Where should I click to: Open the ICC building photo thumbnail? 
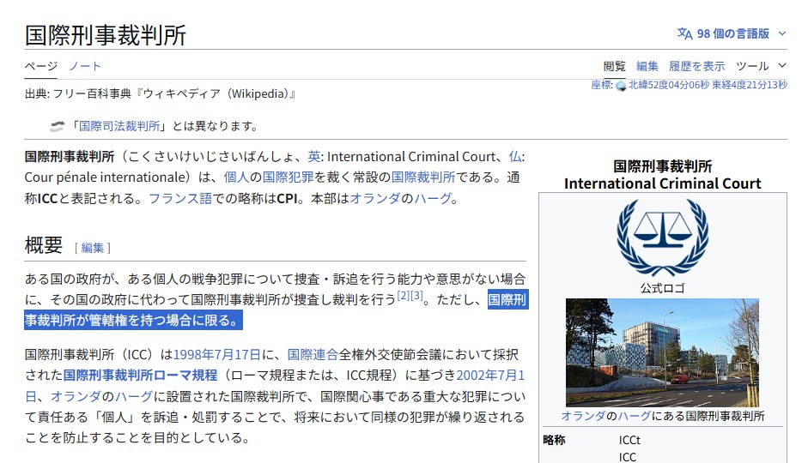[662, 352]
